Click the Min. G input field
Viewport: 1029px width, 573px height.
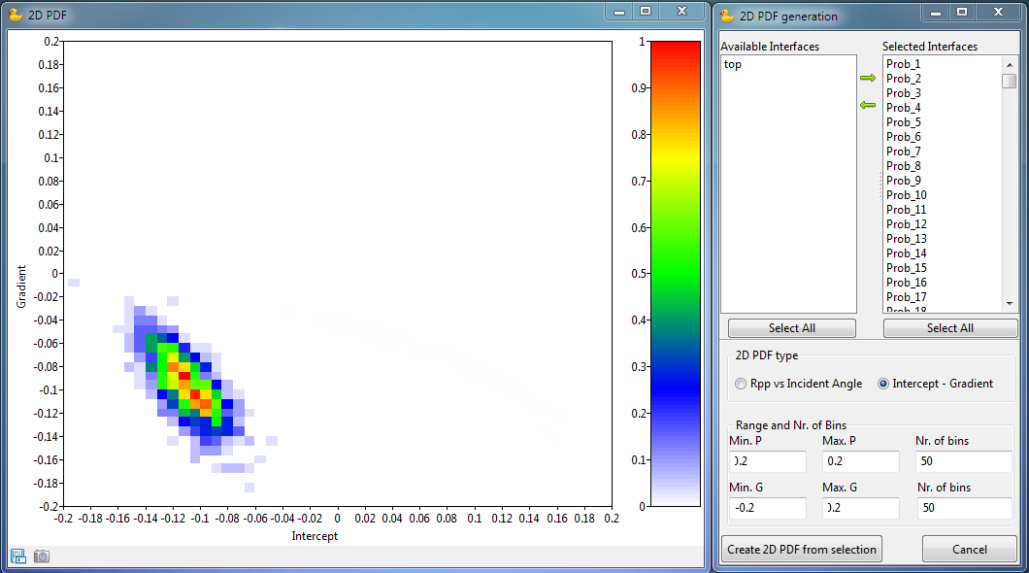click(x=767, y=508)
